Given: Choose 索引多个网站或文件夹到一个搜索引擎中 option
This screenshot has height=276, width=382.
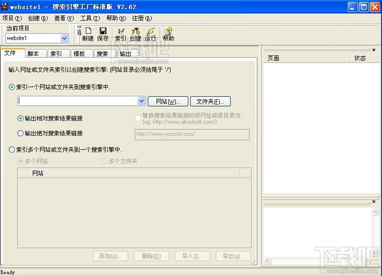Looking at the screenshot, I should (12, 150).
